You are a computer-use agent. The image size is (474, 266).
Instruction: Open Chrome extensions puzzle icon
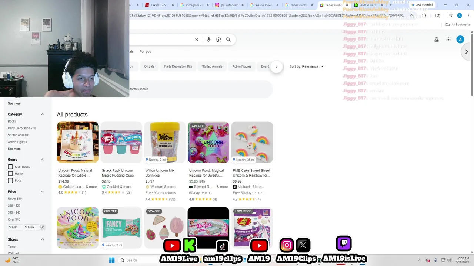tap(424, 16)
